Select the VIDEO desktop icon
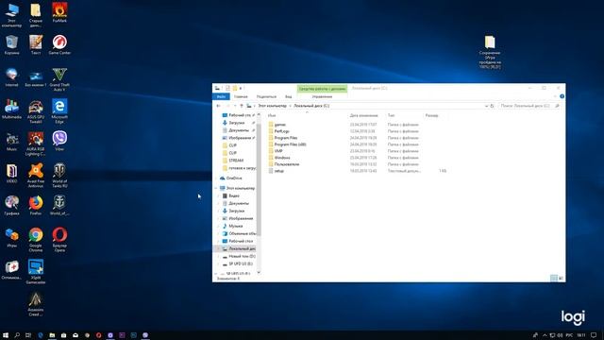This screenshot has height=340, width=604. pos(11,173)
